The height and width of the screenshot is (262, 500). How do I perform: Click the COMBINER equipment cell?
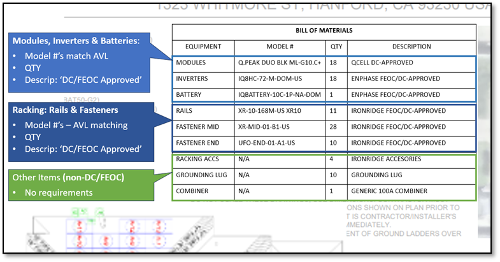coord(192,191)
